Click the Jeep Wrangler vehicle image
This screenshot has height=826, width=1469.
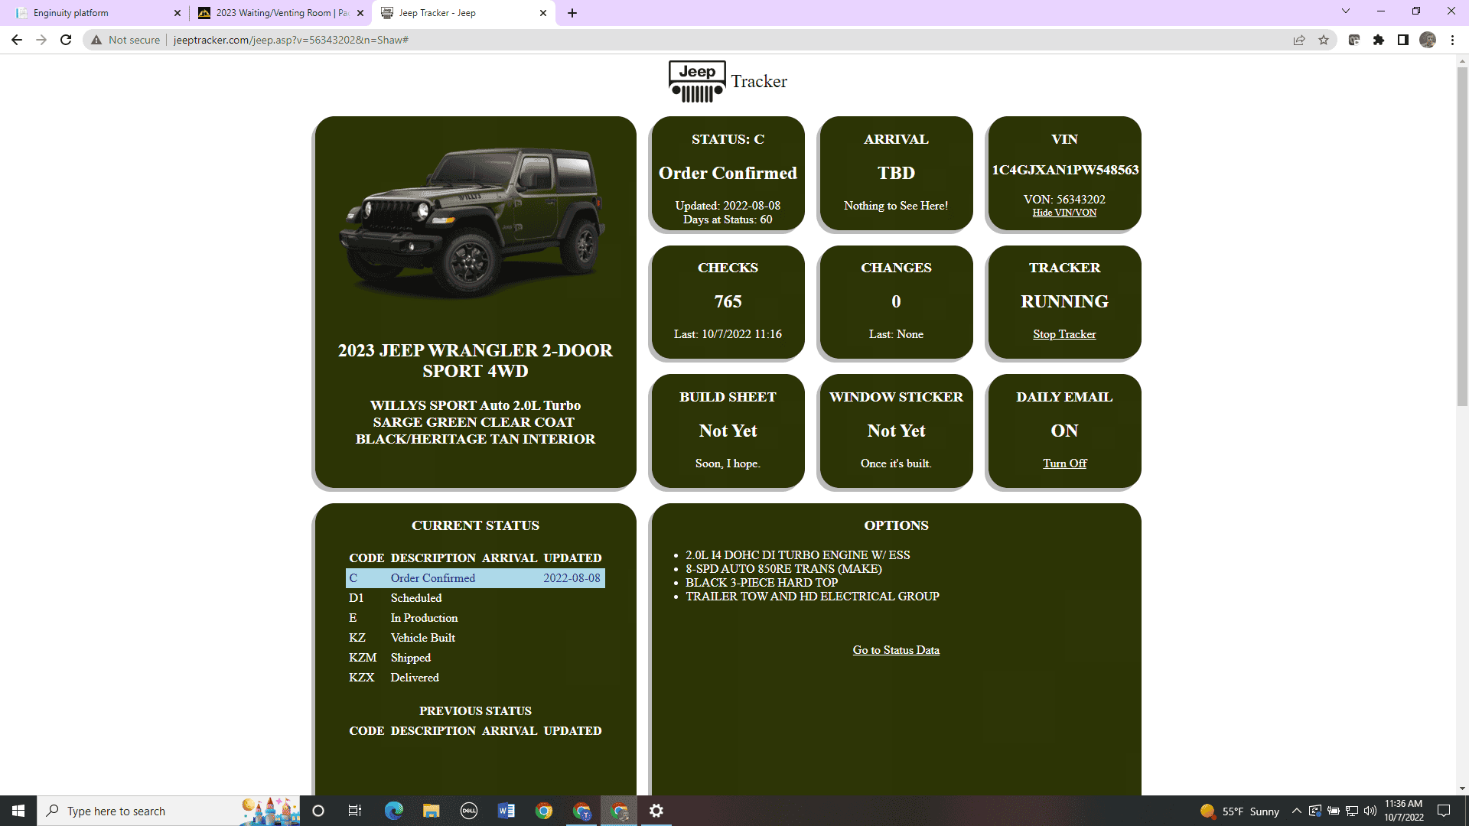tap(473, 223)
